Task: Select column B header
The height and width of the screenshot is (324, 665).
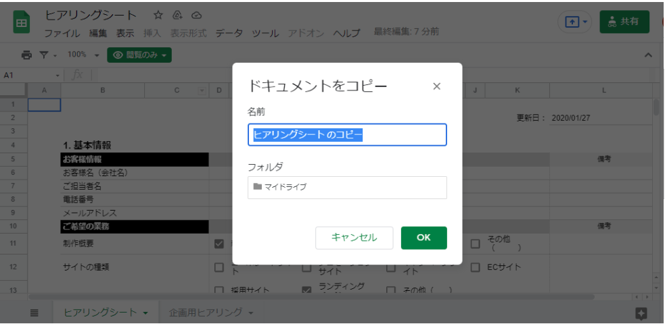Action: 103,90
